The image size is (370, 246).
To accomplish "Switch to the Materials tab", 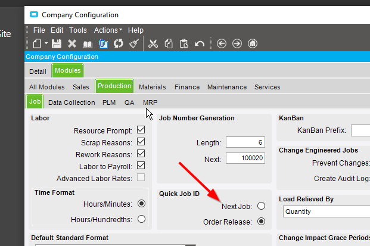I will [152, 87].
